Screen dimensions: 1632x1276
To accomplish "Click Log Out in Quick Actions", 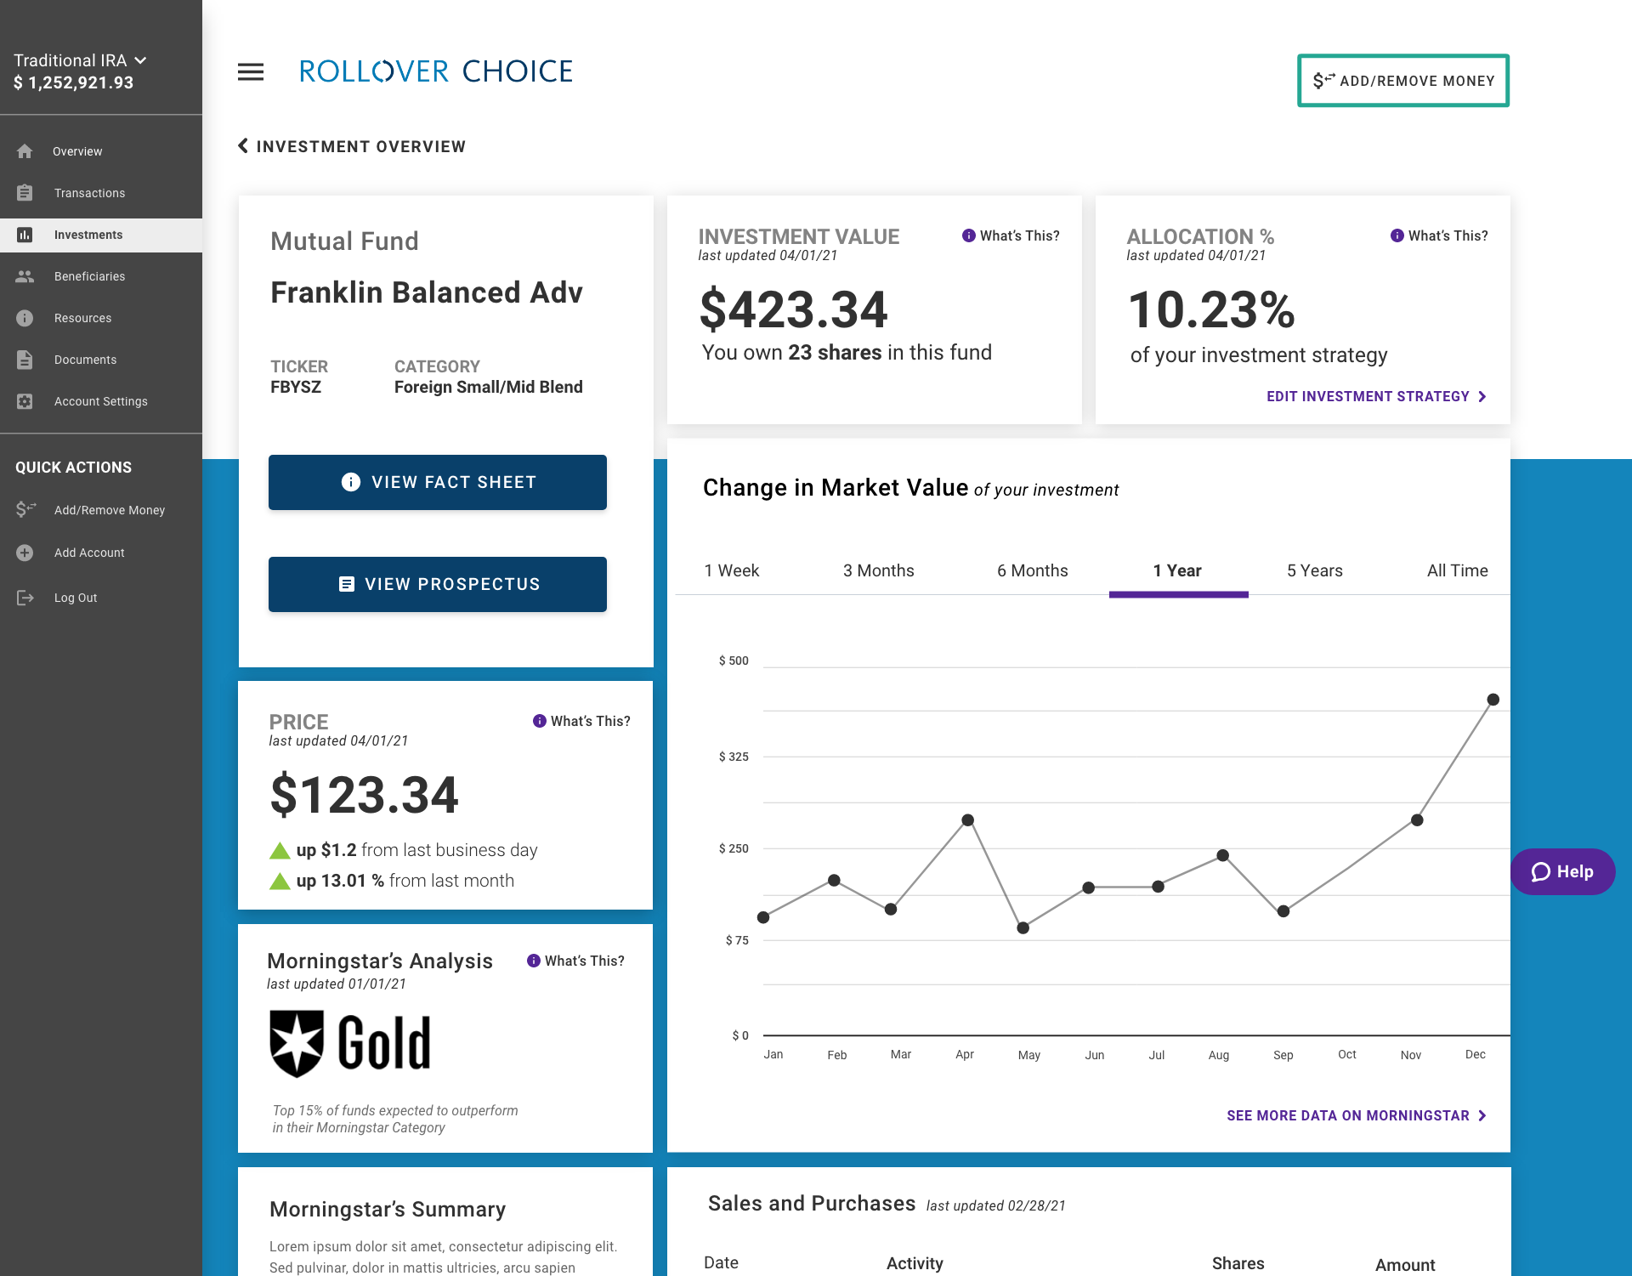I will pyautogui.click(x=76, y=598).
